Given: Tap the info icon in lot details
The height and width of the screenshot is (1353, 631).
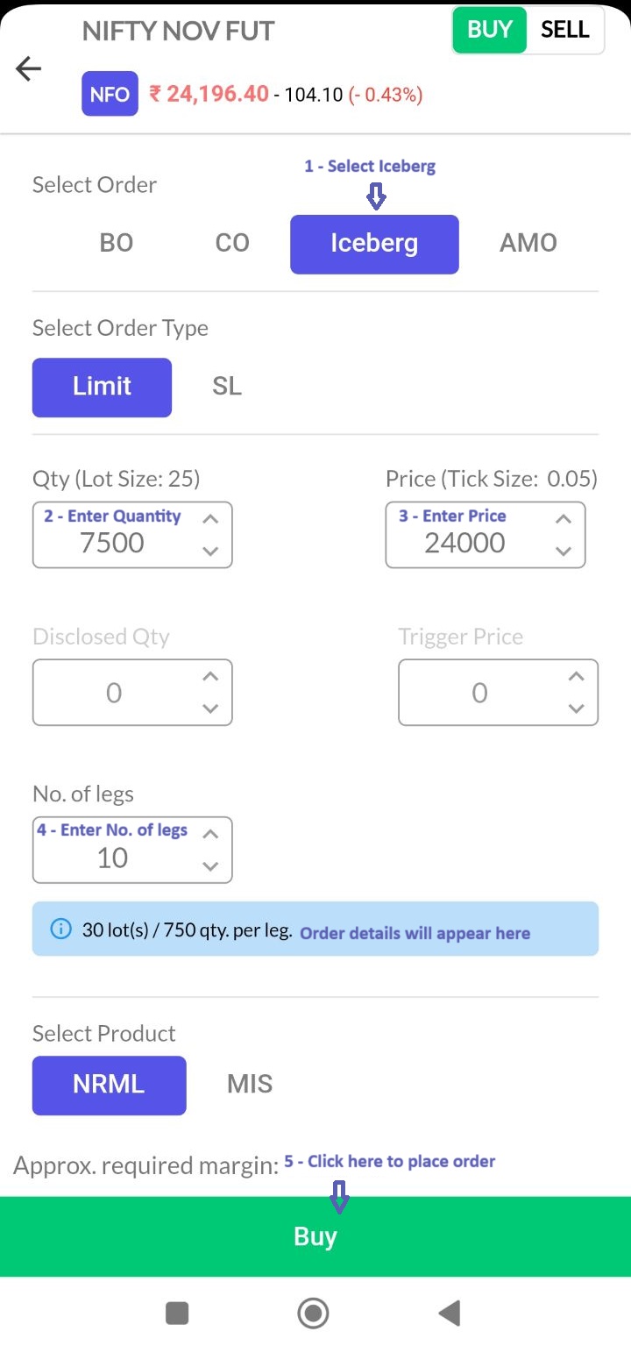Looking at the screenshot, I should [x=60, y=929].
